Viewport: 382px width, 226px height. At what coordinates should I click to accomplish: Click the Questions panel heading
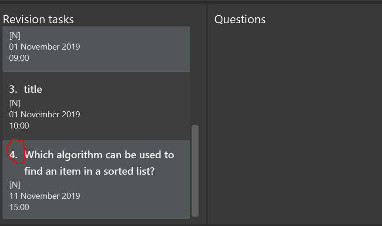tap(240, 19)
